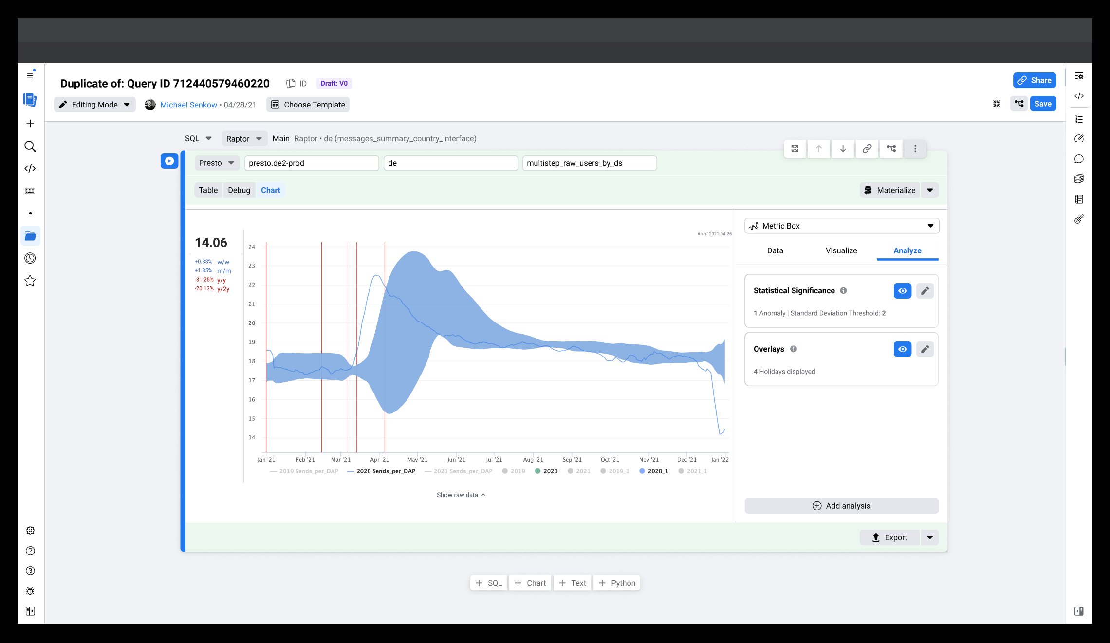Open the comments panel on the right
Screen dimensions: 1110x643
pos(1079,159)
